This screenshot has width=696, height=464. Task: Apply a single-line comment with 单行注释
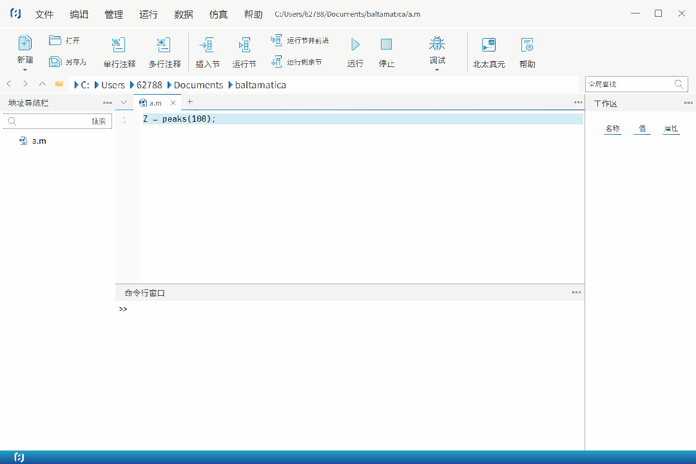tap(118, 50)
